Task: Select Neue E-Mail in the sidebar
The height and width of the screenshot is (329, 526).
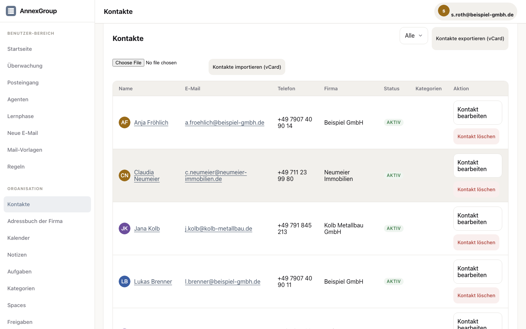Action: coord(47,133)
